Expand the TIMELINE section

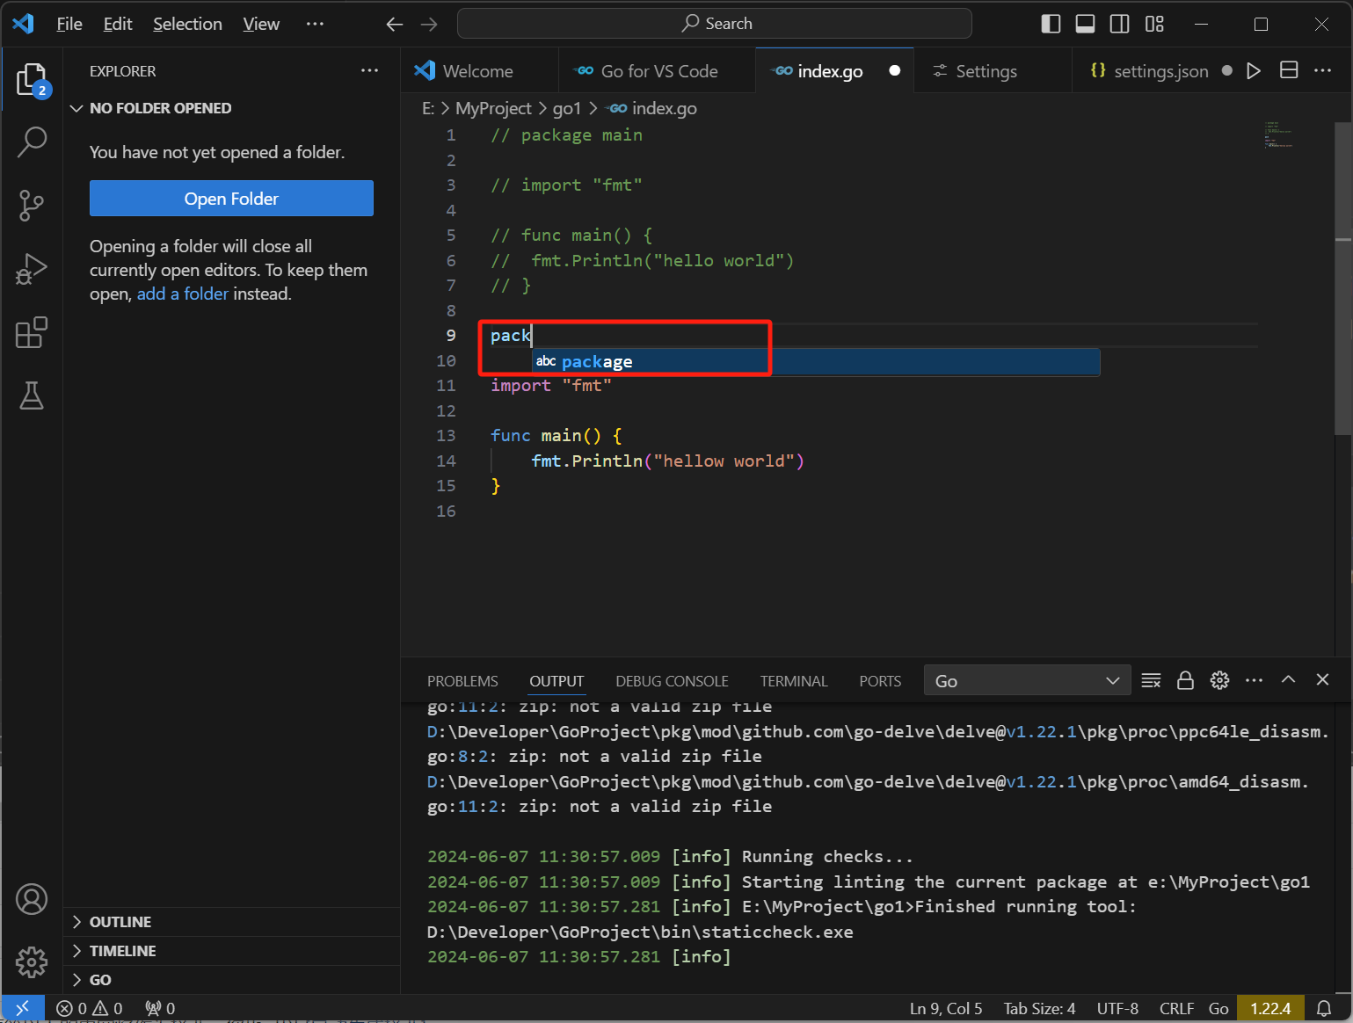(232, 951)
